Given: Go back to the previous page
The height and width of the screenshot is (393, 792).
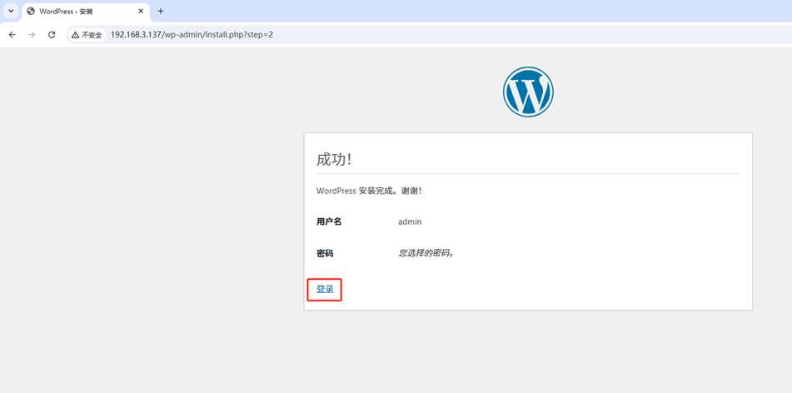Looking at the screenshot, I should tap(12, 35).
